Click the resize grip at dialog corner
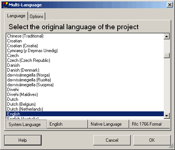 click(x=172, y=146)
